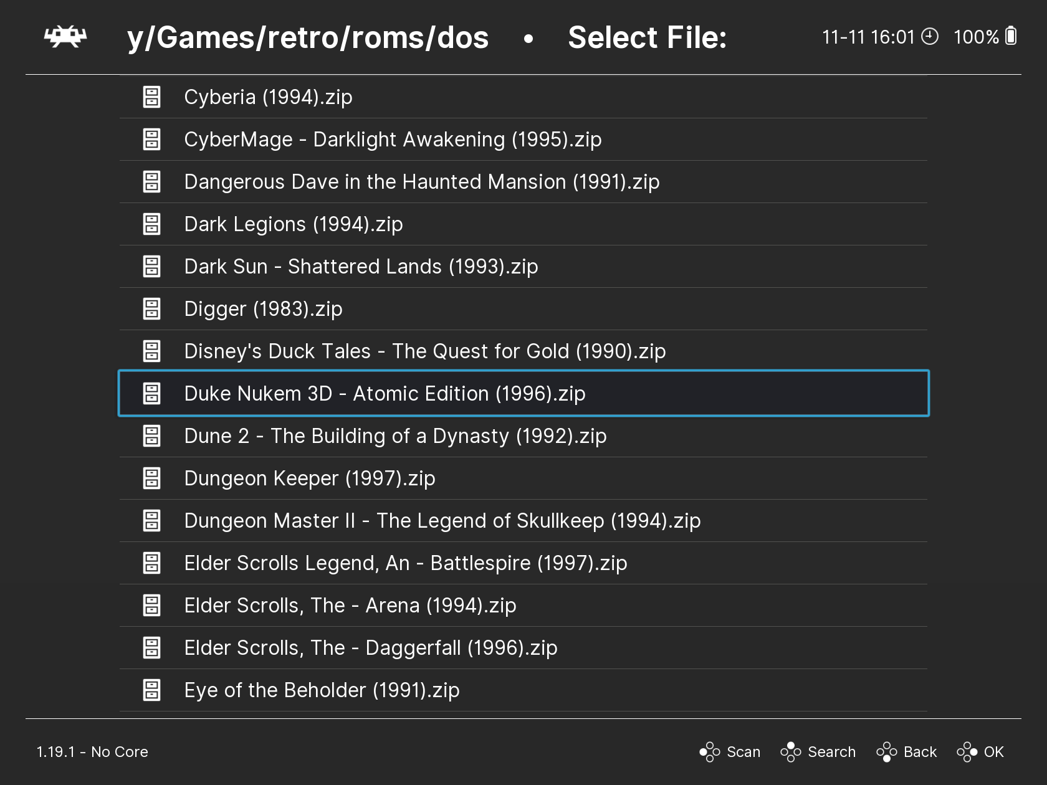Click the archive icon for Dark Legions

(x=151, y=224)
